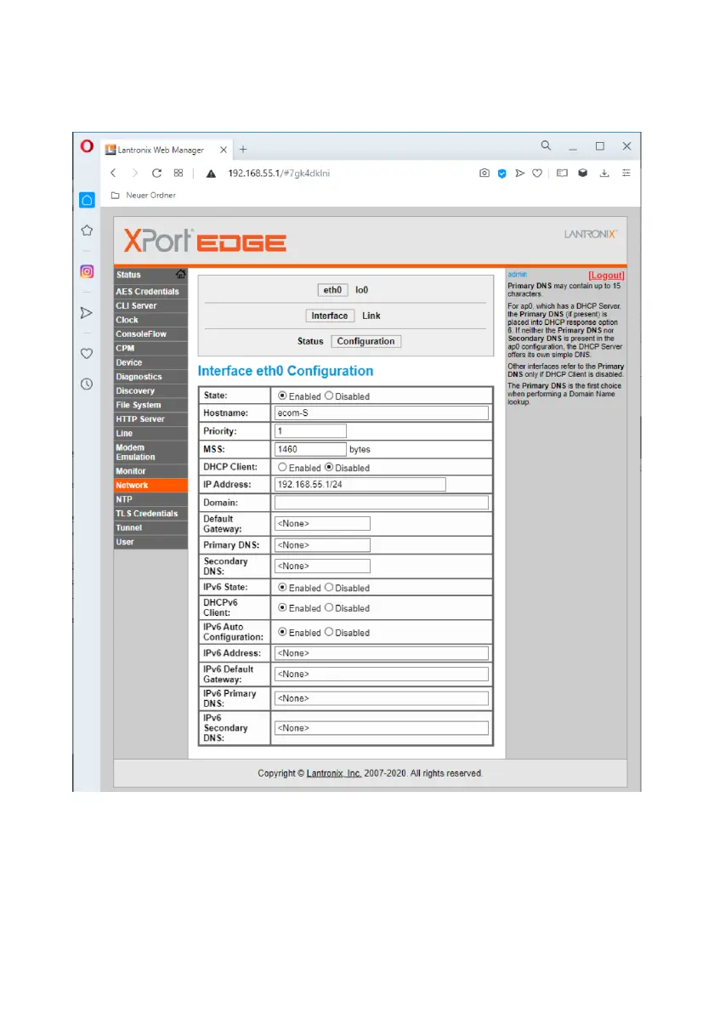Set State to Enabled
Screen dimensions: 714x1013
click(x=282, y=396)
